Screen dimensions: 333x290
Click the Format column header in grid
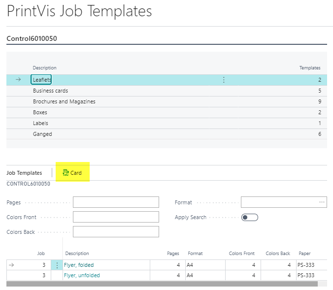pos(195,253)
